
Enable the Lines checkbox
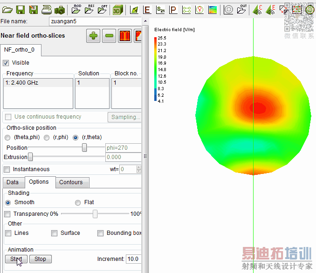pos(8,233)
